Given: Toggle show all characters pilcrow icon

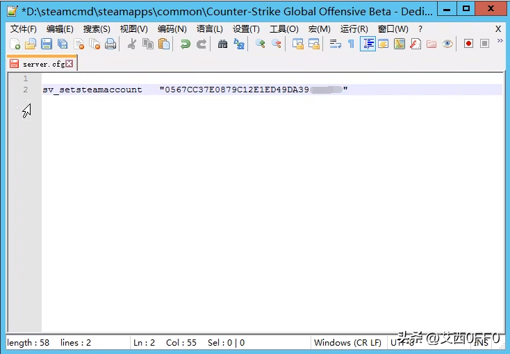Looking at the screenshot, I should point(351,44).
